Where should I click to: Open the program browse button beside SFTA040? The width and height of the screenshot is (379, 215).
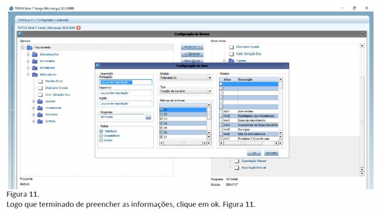tap(148, 117)
